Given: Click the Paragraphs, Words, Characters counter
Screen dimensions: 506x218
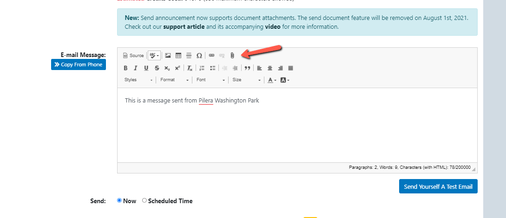Looking at the screenshot, I should pyautogui.click(x=409, y=167).
